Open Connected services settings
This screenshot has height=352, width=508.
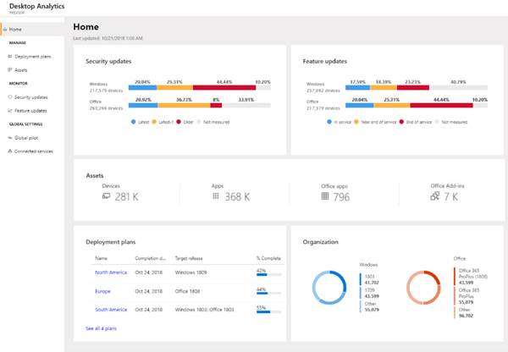click(x=33, y=151)
